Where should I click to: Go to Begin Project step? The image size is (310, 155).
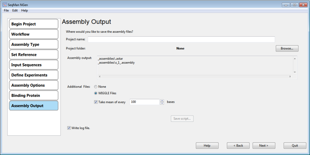pyautogui.click(x=33, y=24)
